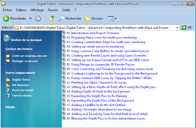
Task: Select "06. Creating new Render Layers and using Layer Overrides"
Action: 107,56
